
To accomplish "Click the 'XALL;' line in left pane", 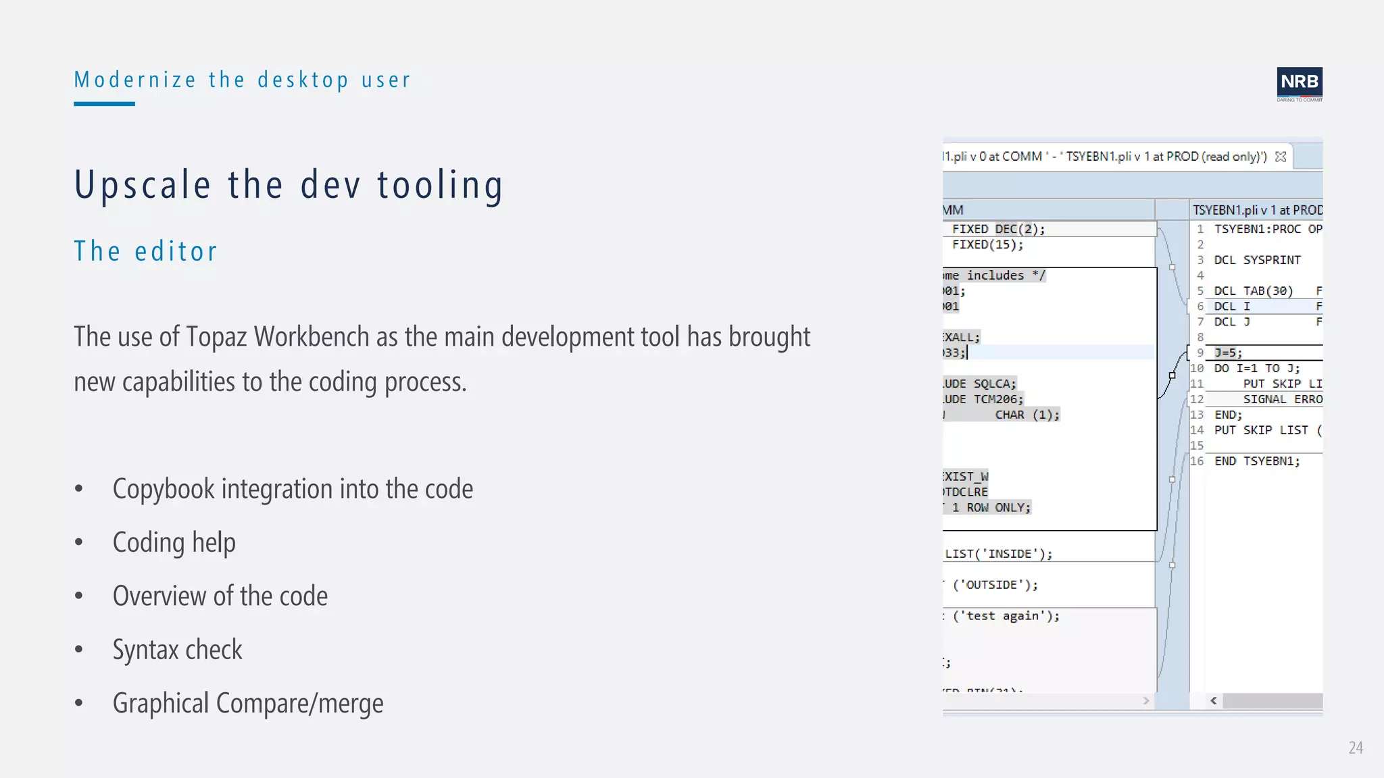I will pyautogui.click(x=962, y=338).
